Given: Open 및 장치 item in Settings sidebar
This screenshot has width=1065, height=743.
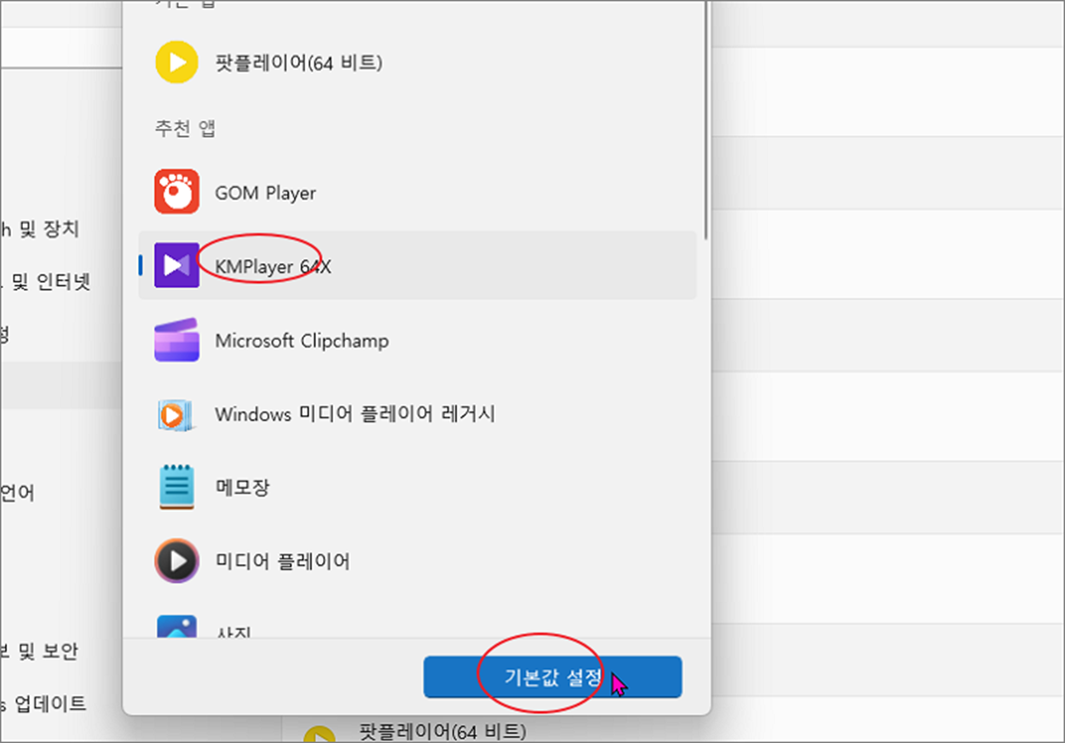Looking at the screenshot, I should [x=40, y=229].
